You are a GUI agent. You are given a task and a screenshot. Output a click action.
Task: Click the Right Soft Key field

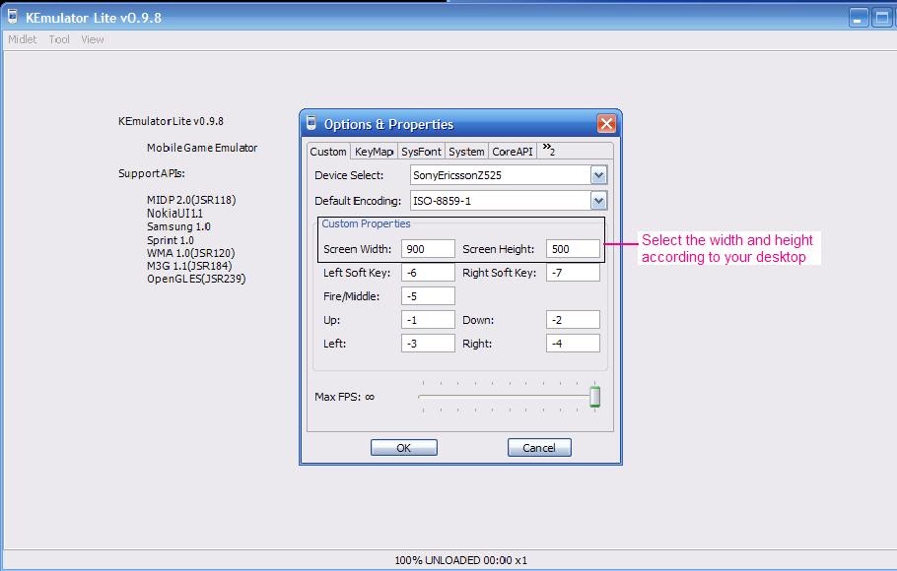573,273
